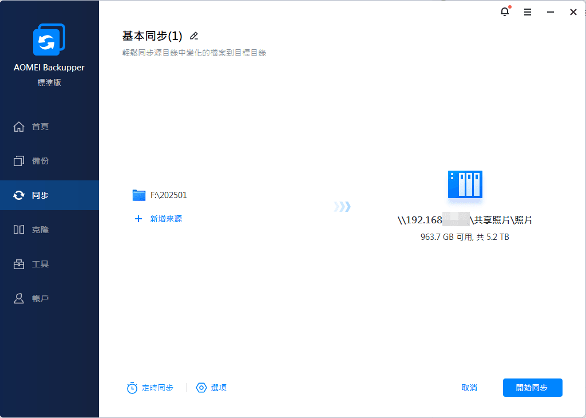The height and width of the screenshot is (418, 586).
Task: Open the 備份 sidebar label
Action: tap(41, 161)
